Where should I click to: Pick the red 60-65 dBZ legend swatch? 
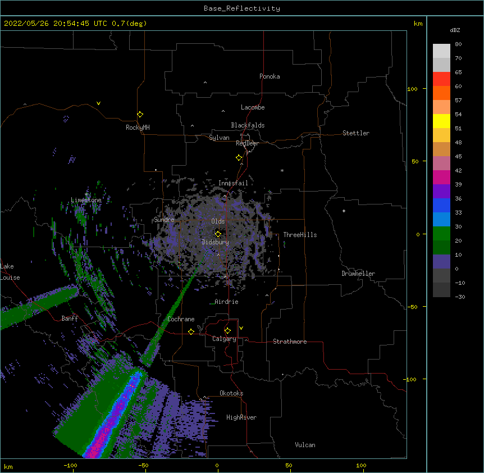point(441,79)
